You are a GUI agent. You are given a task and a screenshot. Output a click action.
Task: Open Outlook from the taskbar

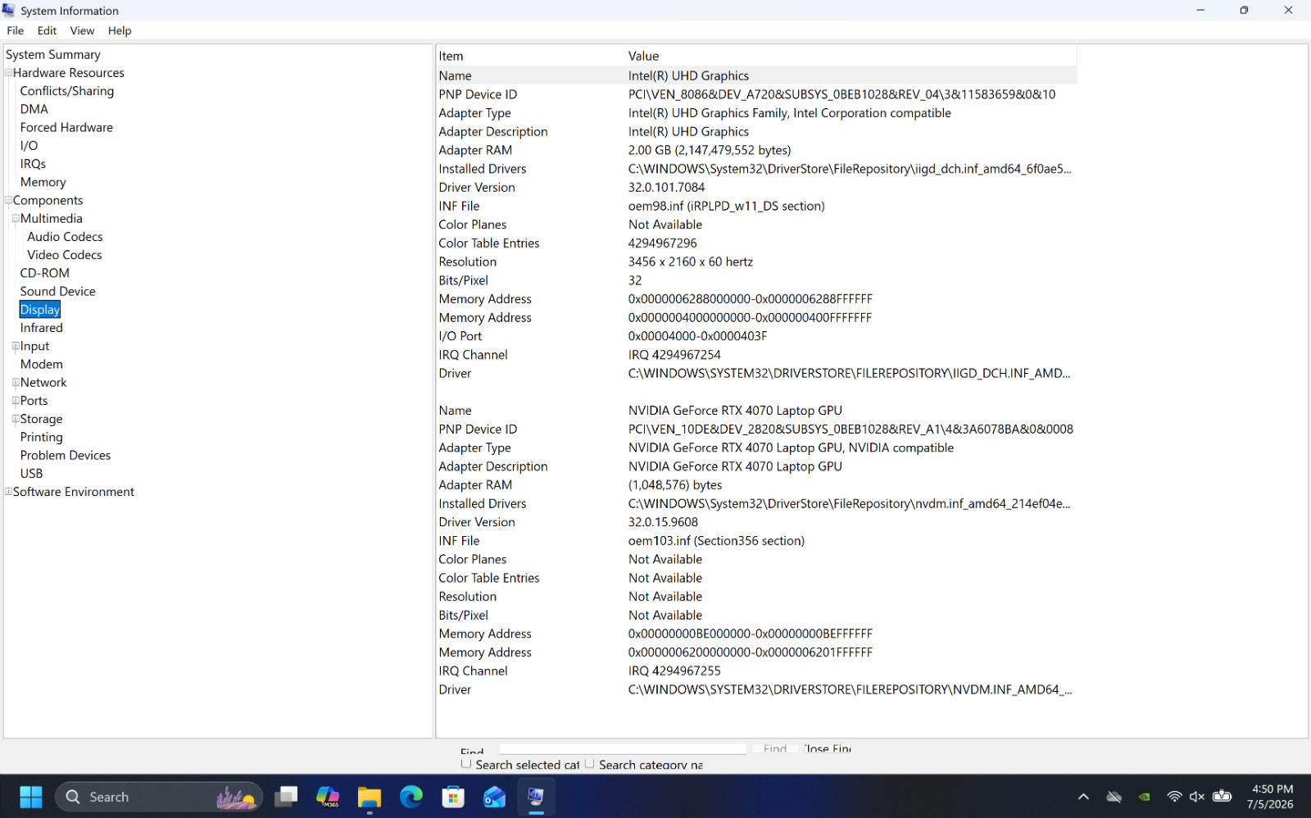click(495, 797)
